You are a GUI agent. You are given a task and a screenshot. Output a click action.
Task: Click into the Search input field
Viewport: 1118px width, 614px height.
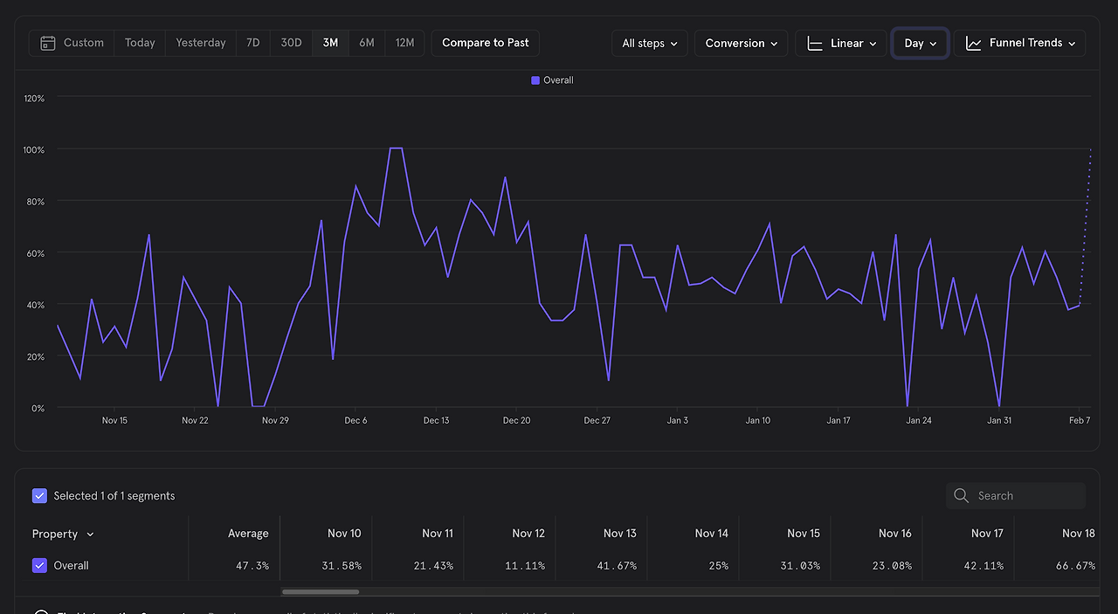tap(1016, 495)
